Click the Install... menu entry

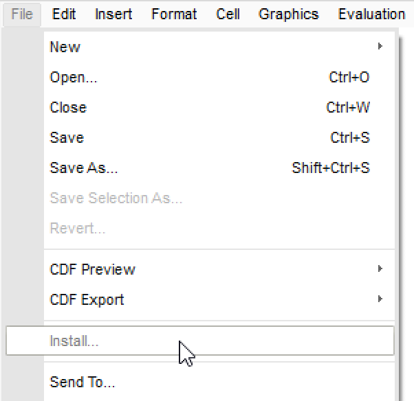[x=74, y=341]
